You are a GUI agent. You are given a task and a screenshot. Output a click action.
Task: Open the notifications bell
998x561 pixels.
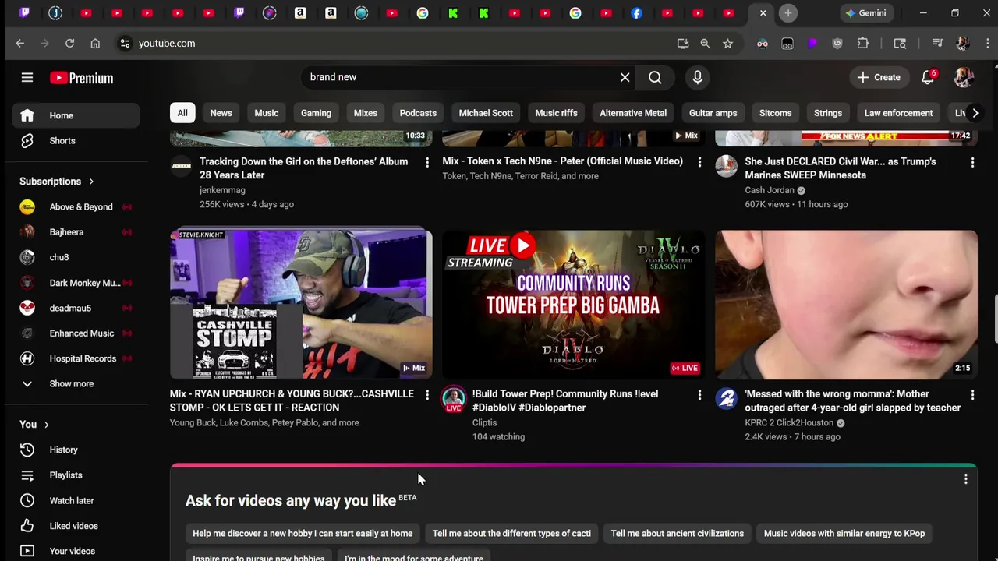tap(928, 77)
